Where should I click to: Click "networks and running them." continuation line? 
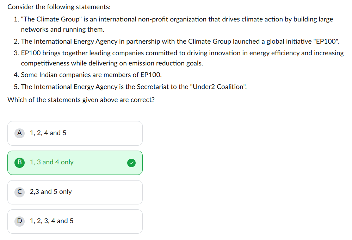(x=62, y=30)
